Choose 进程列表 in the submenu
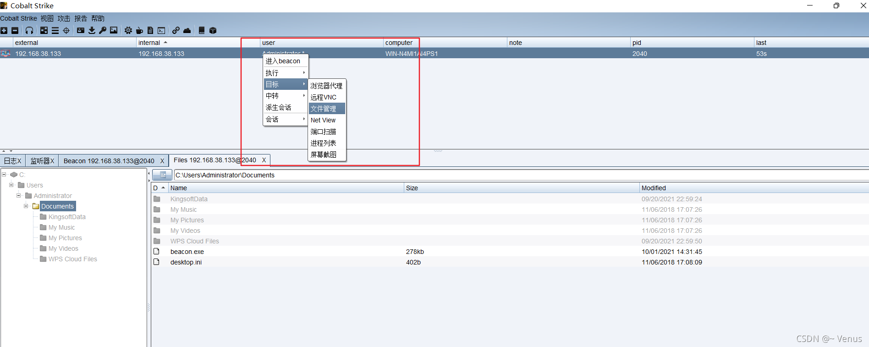This screenshot has width=869, height=347. pos(326,143)
